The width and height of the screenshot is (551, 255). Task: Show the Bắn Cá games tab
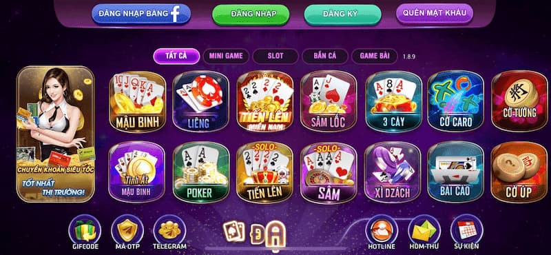[325, 56]
